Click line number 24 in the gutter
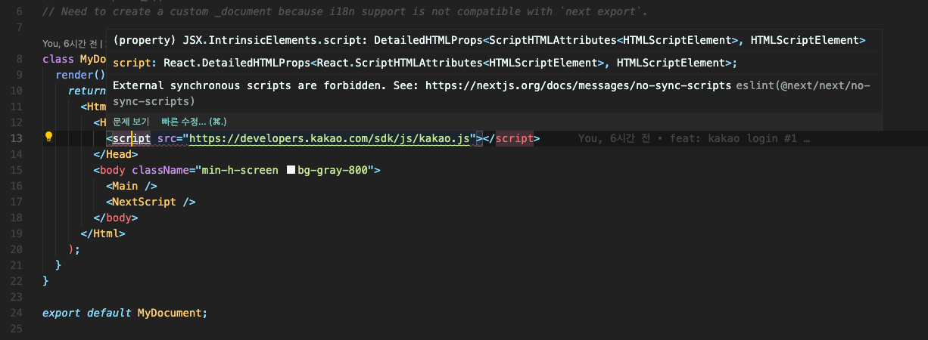 (18, 313)
